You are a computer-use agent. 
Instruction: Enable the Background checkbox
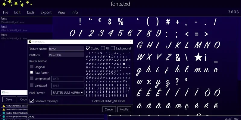113,48
